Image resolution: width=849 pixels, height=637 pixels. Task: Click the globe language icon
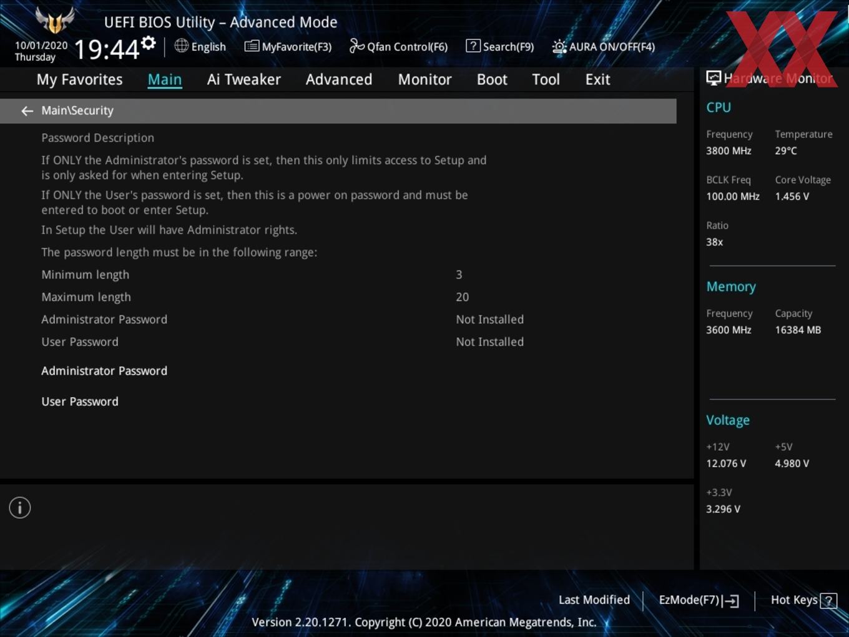181,46
